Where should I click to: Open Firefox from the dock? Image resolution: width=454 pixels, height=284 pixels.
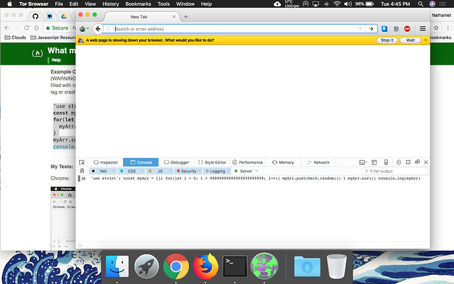[205, 266]
